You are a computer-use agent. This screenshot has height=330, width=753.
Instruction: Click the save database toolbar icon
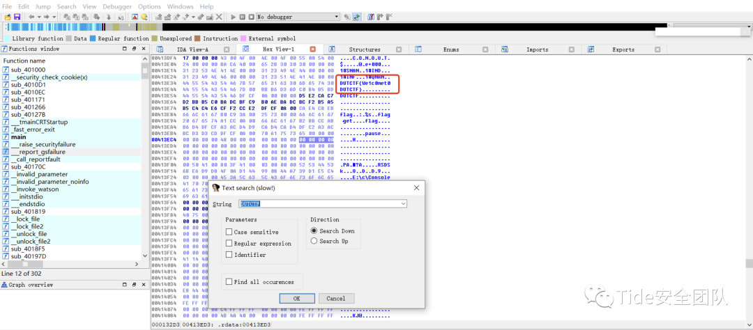(17, 16)
